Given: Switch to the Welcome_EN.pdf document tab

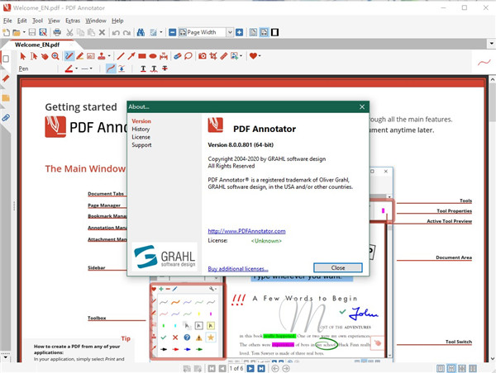Looking at the screenshot, I should 36,44.
